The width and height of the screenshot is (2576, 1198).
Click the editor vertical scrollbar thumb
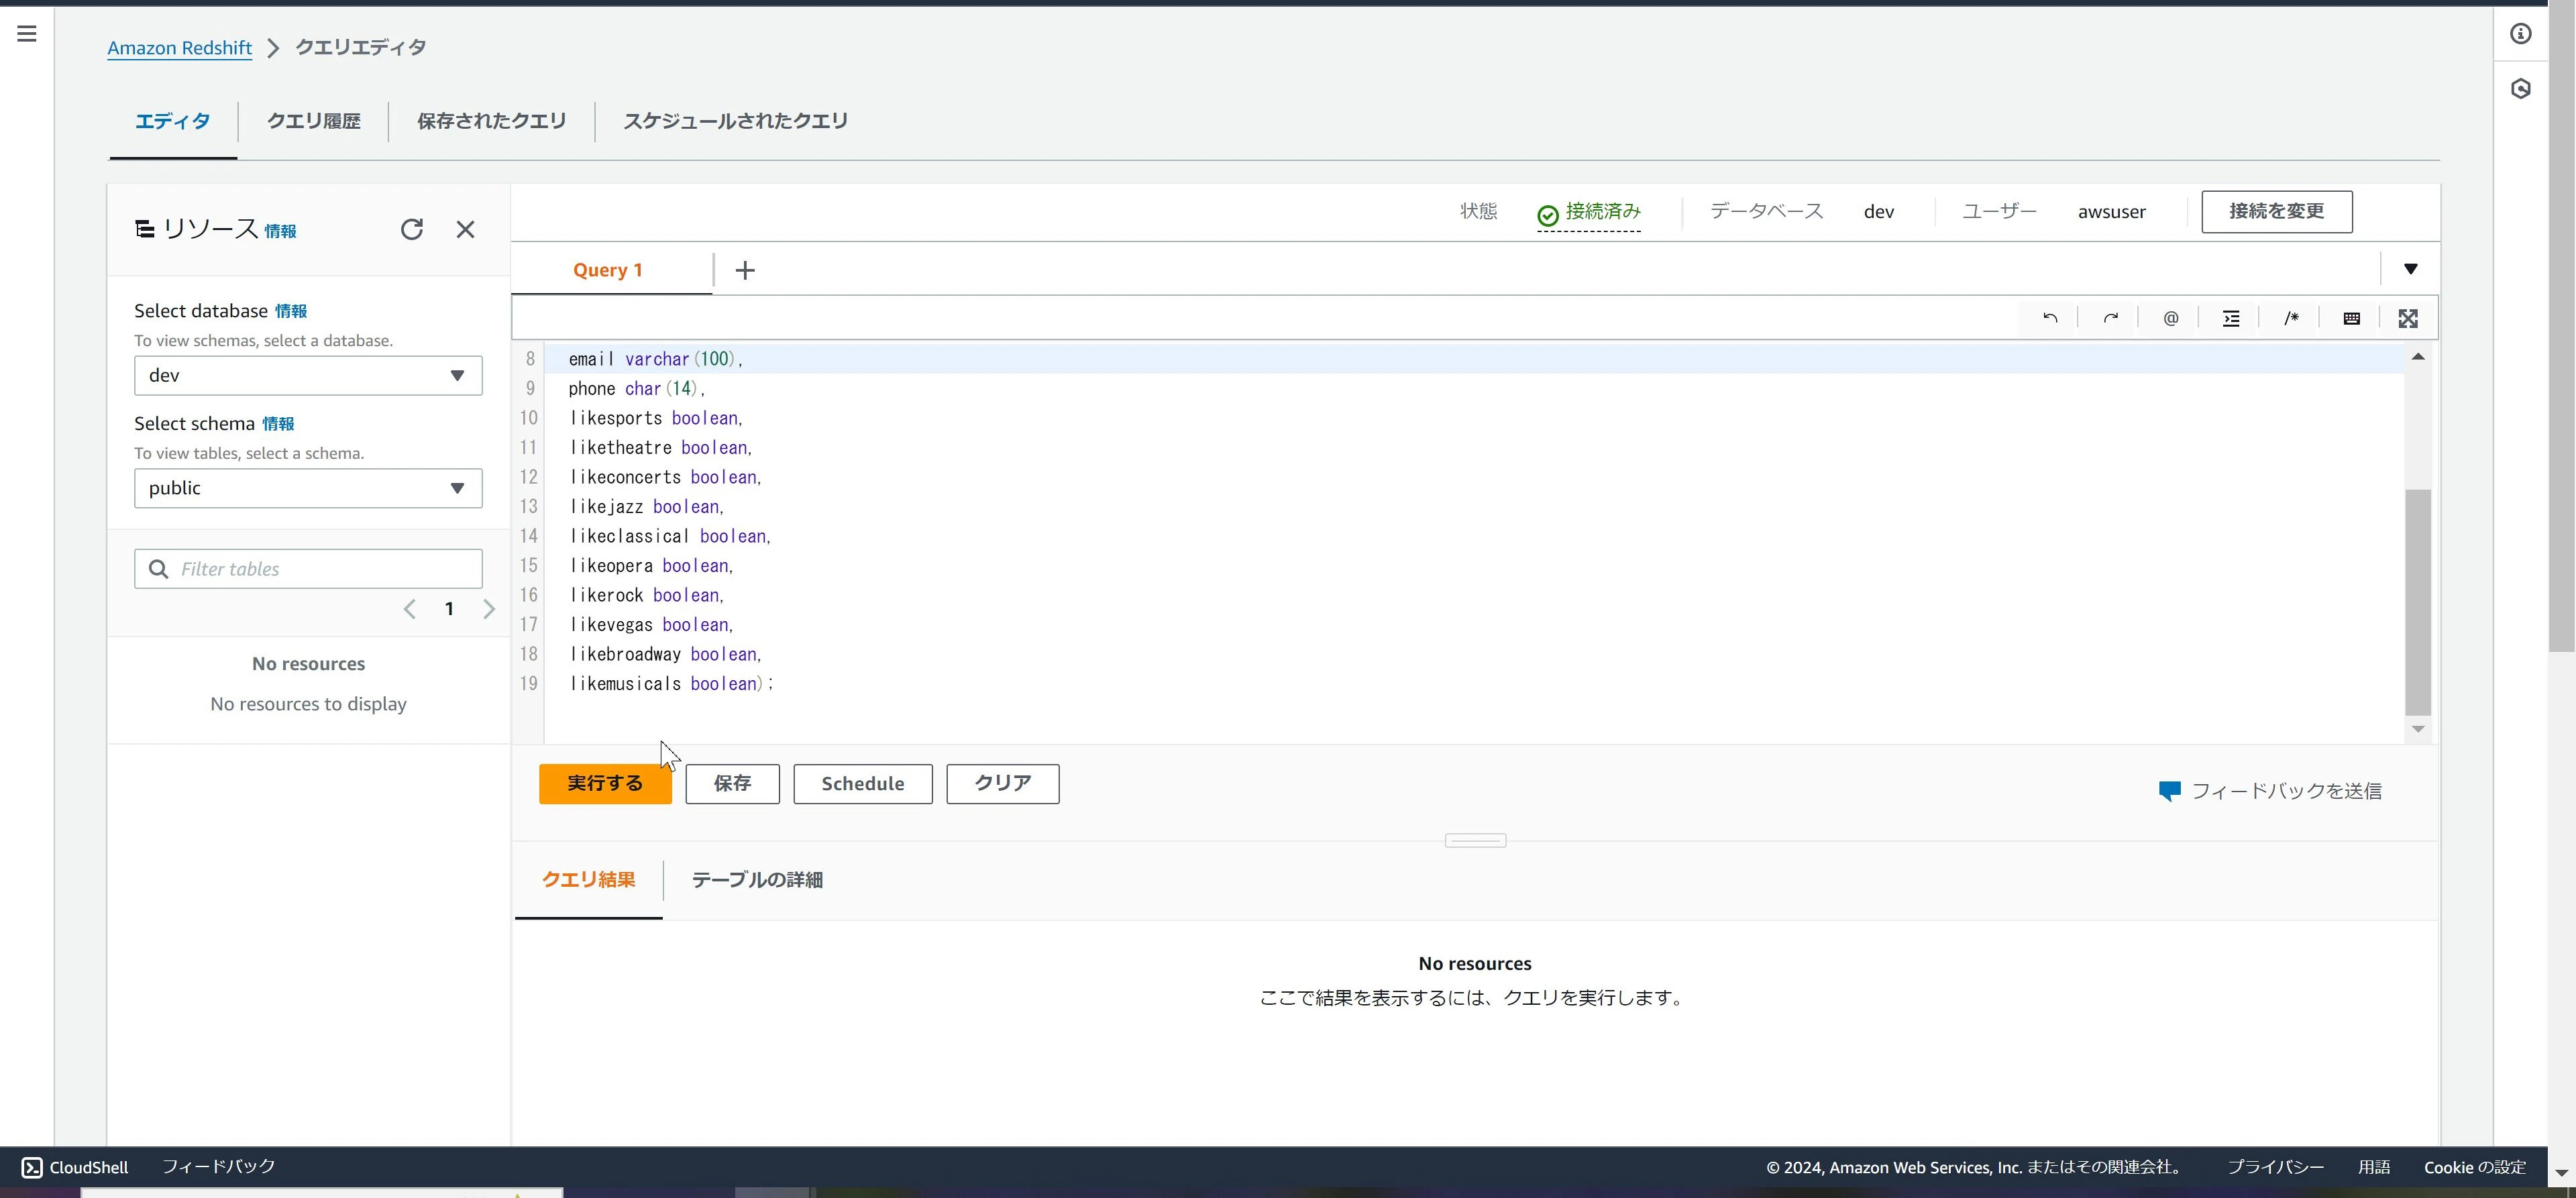coord(2417,602)
